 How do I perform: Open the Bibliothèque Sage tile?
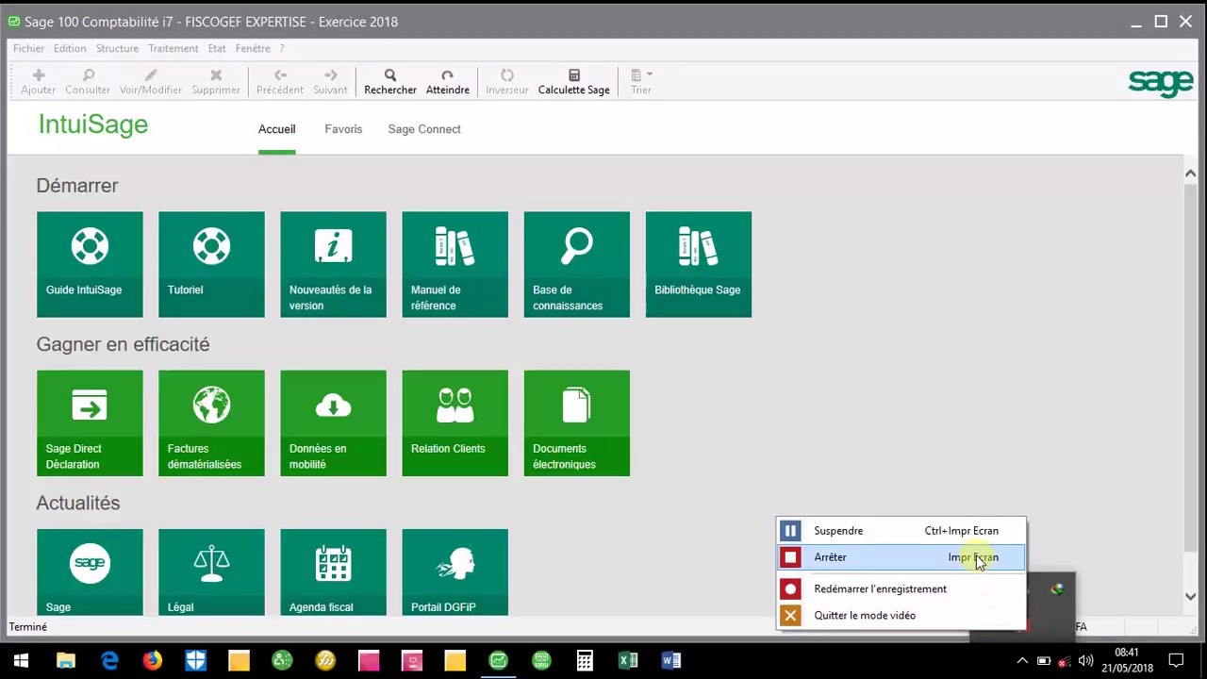click(698, 264)
